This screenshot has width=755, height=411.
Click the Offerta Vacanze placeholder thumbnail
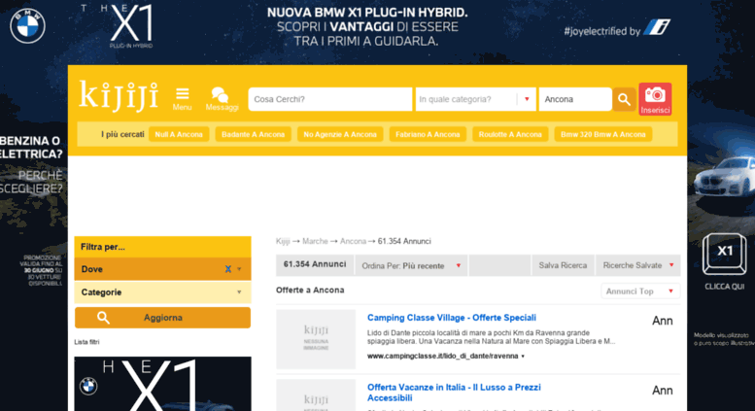pos(316,395)
